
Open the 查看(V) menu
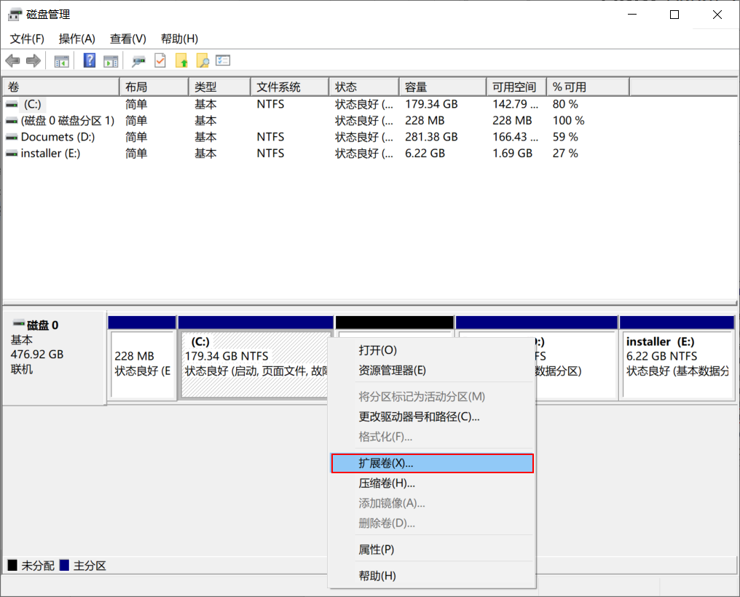pos(127,39)
